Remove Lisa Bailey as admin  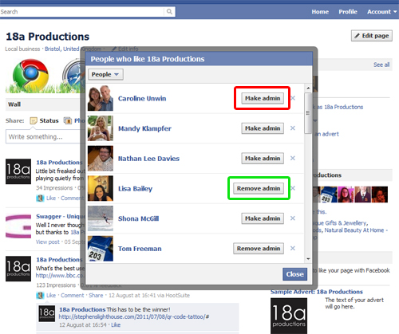pos(259,188)
